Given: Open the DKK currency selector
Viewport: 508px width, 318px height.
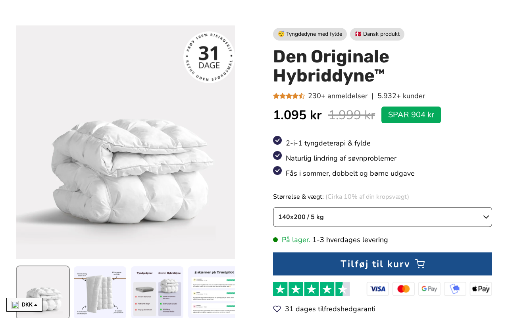Looking at the screenshot, I should pos(24,305).
